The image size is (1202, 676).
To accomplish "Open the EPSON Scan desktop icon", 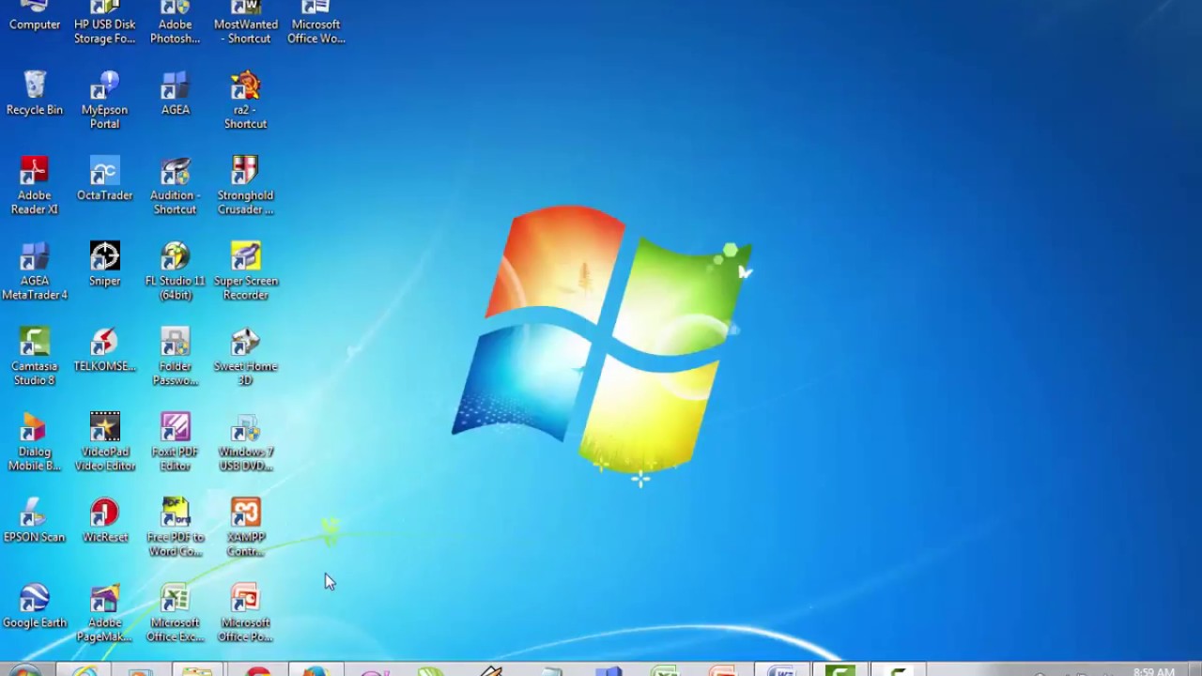I will [35, 520].
